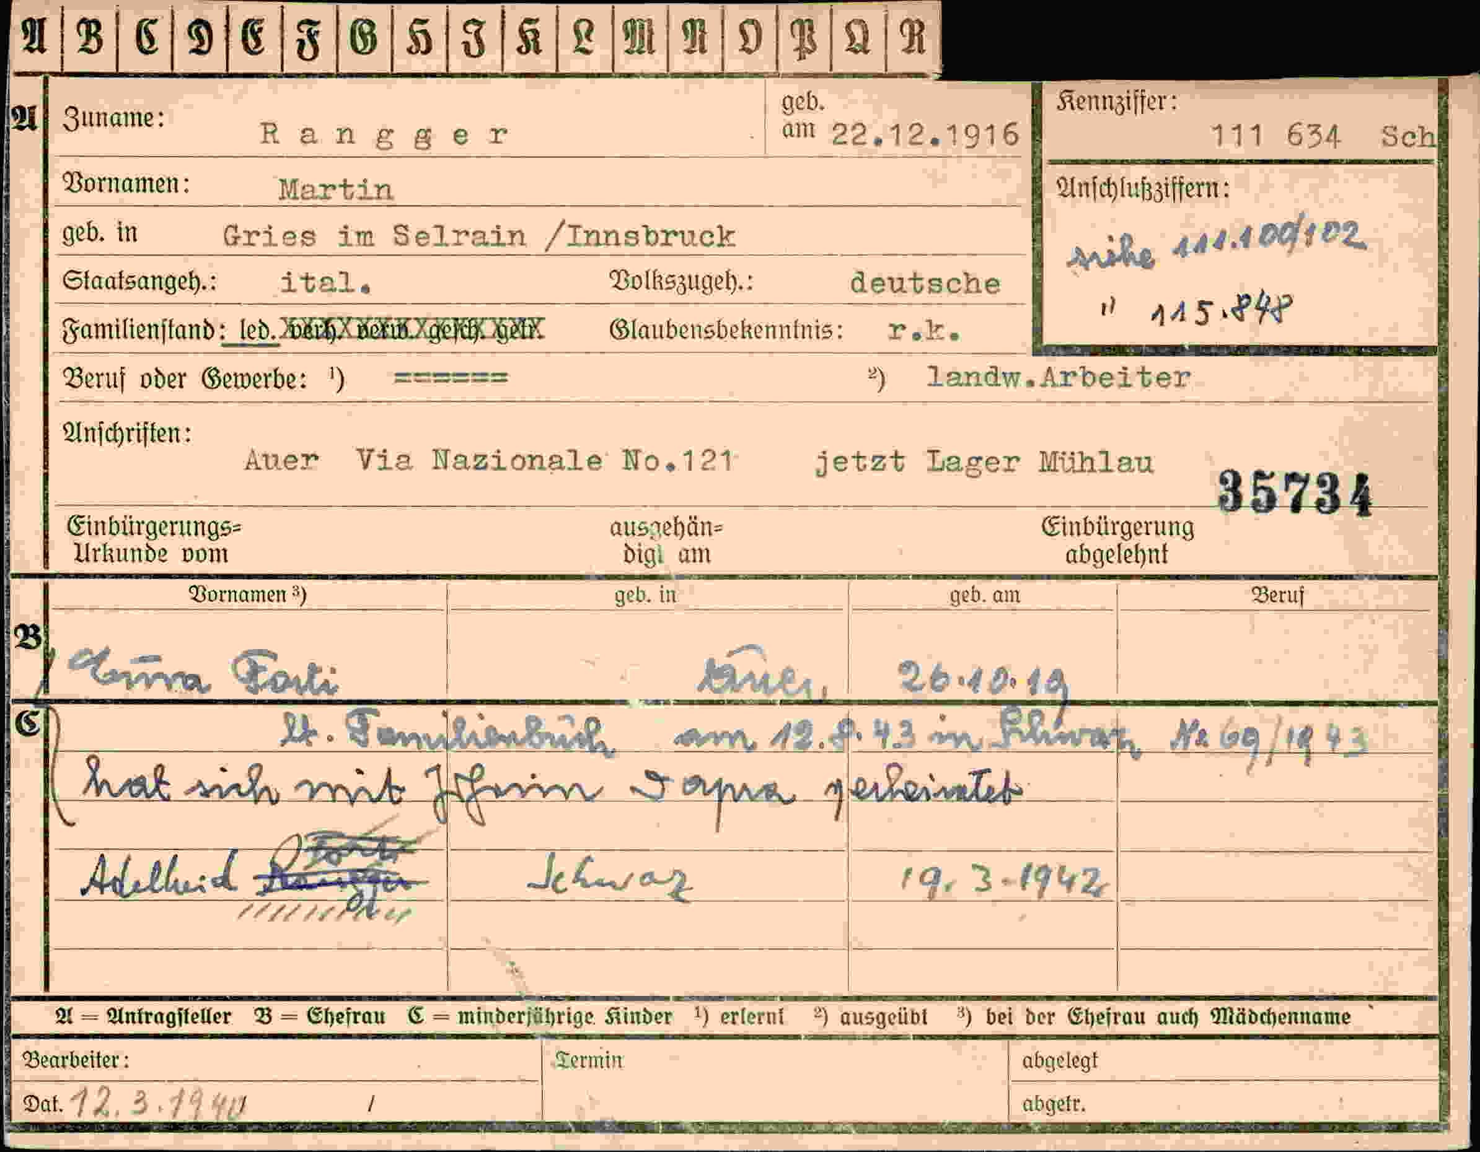Click the 'Volkszugeh.:' label
The height and width of the screenshot is (1152, 1480).
tap(681, 281)
